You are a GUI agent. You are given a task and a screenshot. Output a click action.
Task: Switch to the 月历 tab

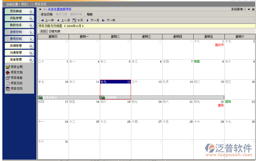43,31
